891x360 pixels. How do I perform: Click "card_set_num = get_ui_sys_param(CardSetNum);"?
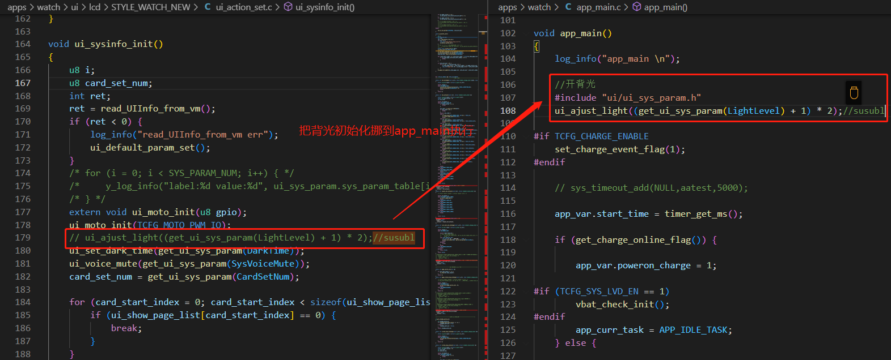tap(184, 277)
